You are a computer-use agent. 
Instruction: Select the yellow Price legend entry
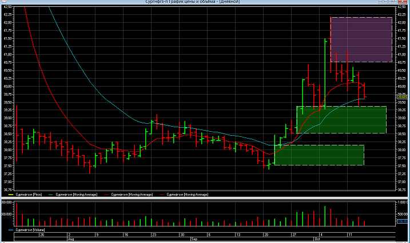pos(25,195)
